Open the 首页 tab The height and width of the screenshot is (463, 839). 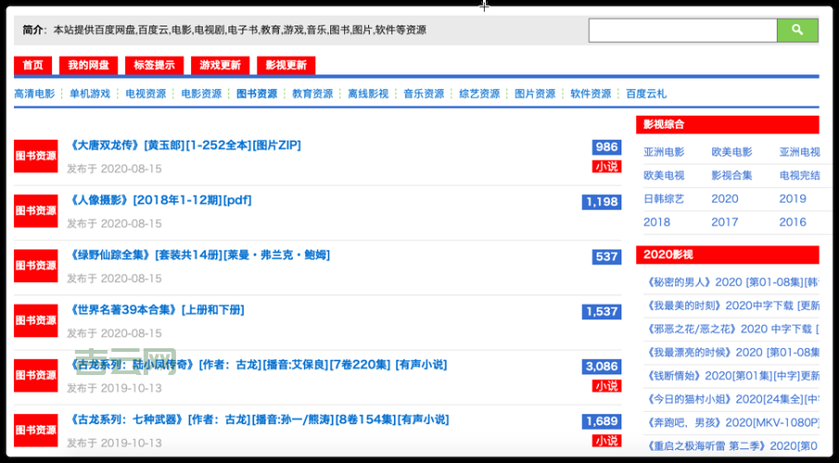tap(33, 66)
